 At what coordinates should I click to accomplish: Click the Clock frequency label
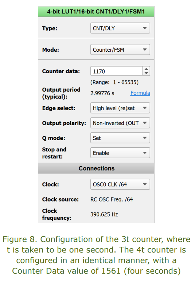(x=56, y=214)
